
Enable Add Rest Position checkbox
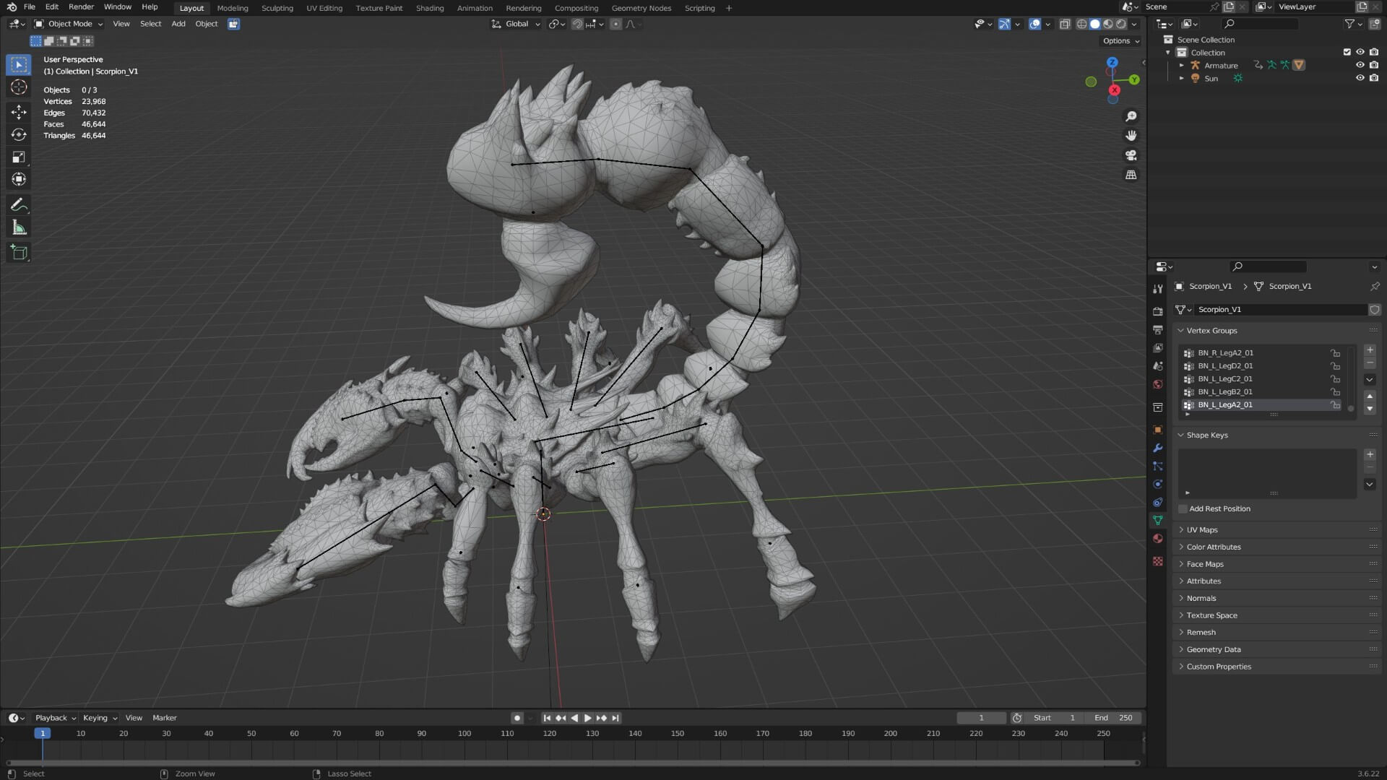pos(1183,509)
